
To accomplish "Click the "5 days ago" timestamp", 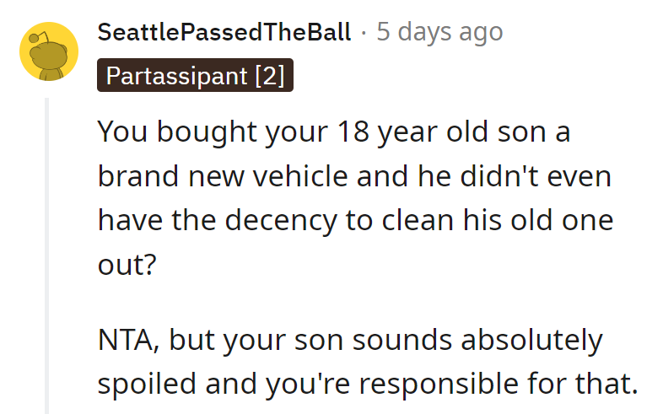I will [439, 33].
